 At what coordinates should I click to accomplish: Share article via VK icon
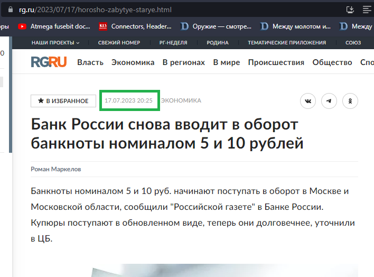(308, 101)
